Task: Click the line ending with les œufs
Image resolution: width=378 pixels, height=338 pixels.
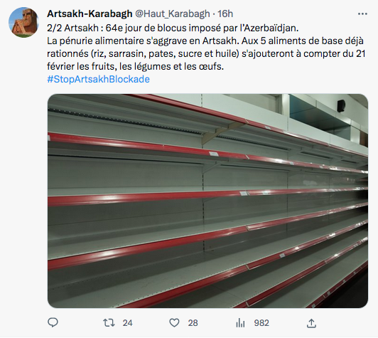Action: [136, 66]
